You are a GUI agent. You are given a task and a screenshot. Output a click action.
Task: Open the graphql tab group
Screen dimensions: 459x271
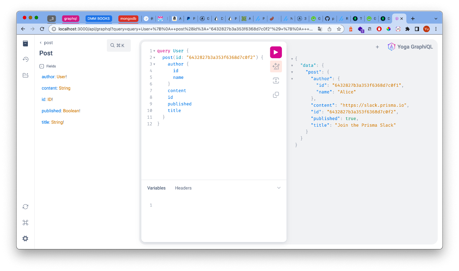click(x=70, y=19)
